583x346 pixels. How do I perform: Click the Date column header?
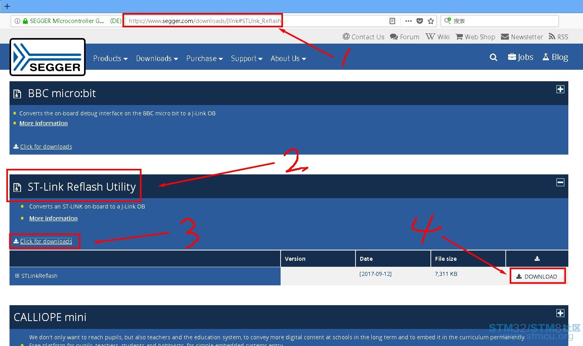[366, 259]
